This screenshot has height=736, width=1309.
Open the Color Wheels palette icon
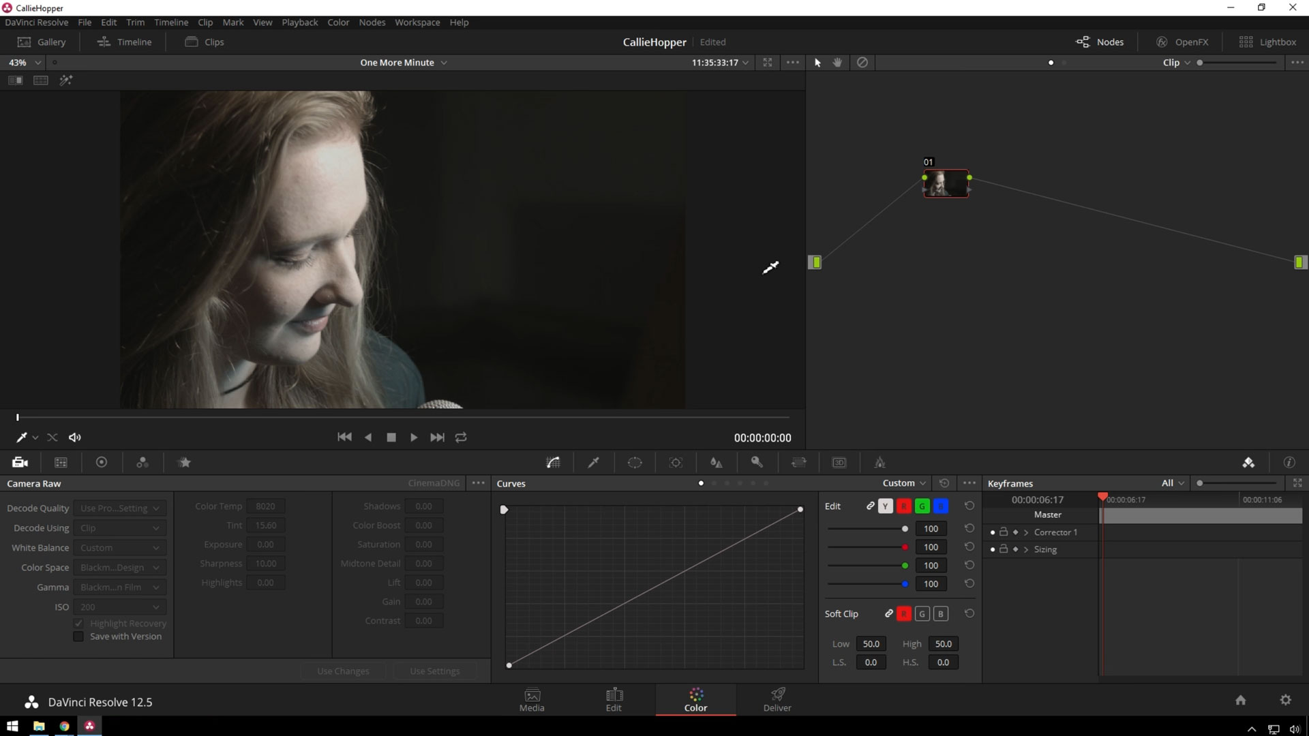102,463
